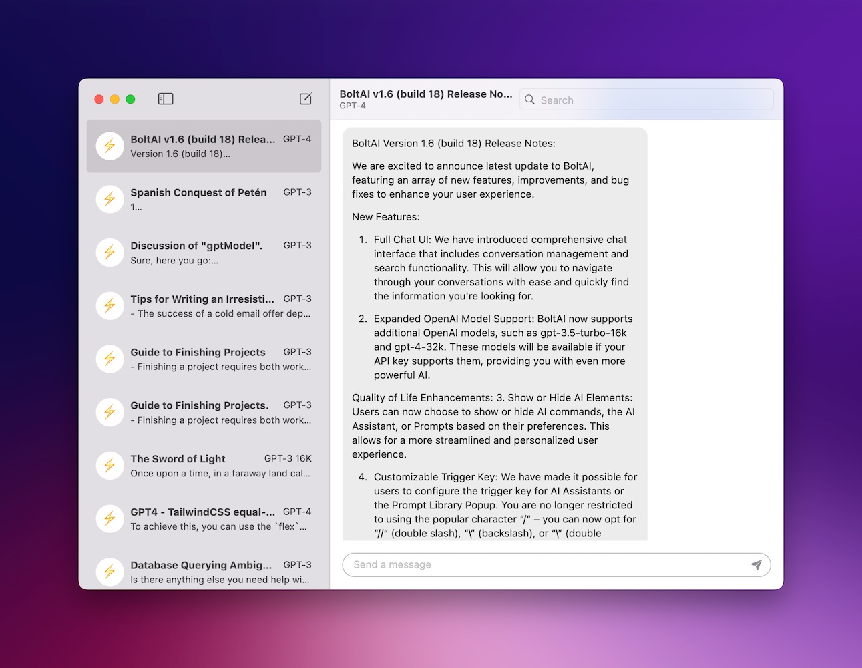Toggle the sidebar panel icon
The width and height of the screenshot is (862, 668).
click(166, 99)
